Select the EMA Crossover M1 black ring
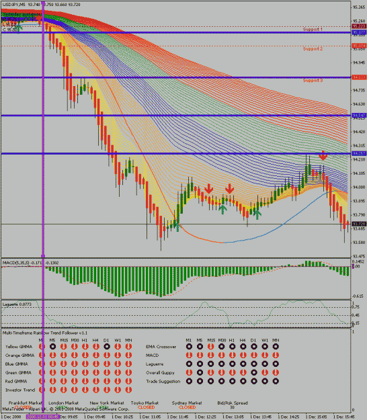 (x=189, y=346)
